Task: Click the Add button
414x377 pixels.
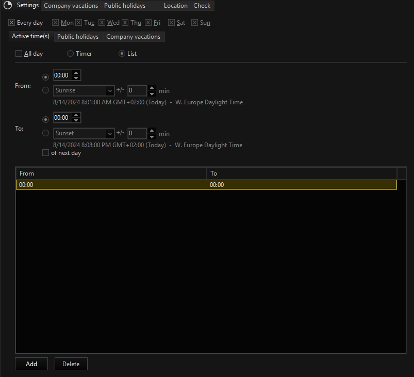Action: pyautogui.click(x=31, y=364)
